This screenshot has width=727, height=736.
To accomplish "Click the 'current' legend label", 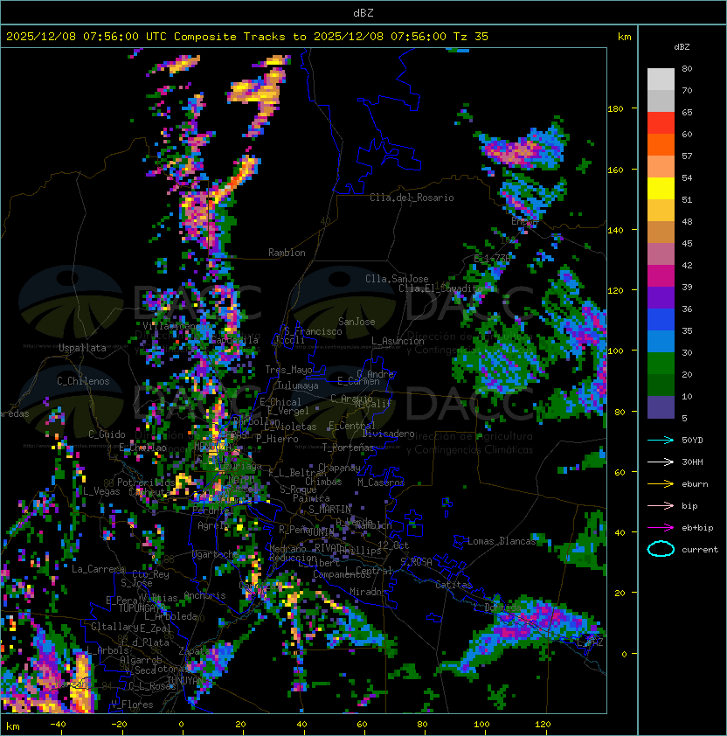I will [x=700, y=550].
